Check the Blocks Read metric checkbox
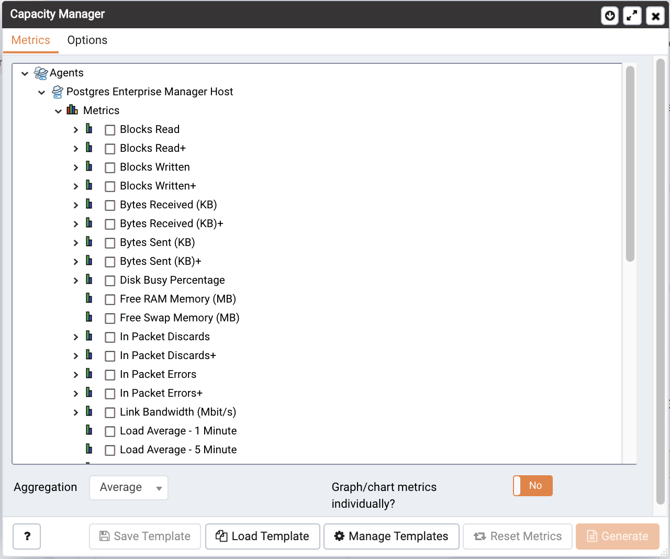Image resolution: width=670 pixels, height=559 pixels. 110,130
